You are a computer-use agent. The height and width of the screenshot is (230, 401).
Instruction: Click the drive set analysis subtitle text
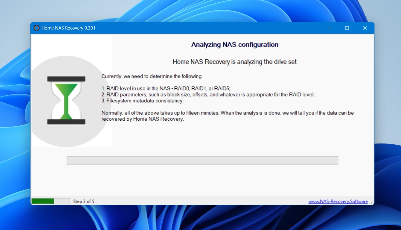[x=234, y=62]
